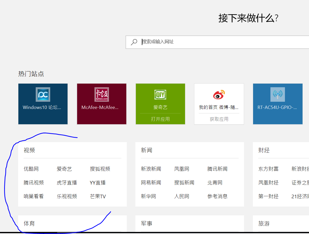Open 人民网 link

(x=182, y=196)
